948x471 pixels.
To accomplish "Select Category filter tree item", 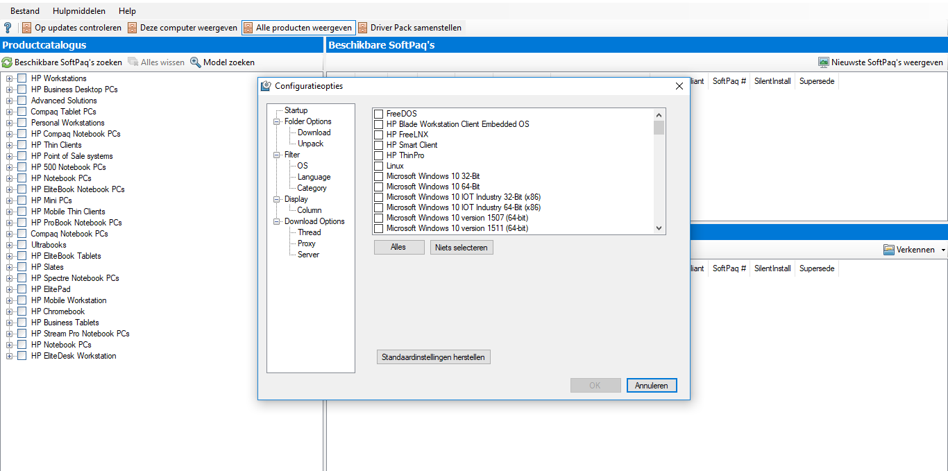I will coord(312,188).
